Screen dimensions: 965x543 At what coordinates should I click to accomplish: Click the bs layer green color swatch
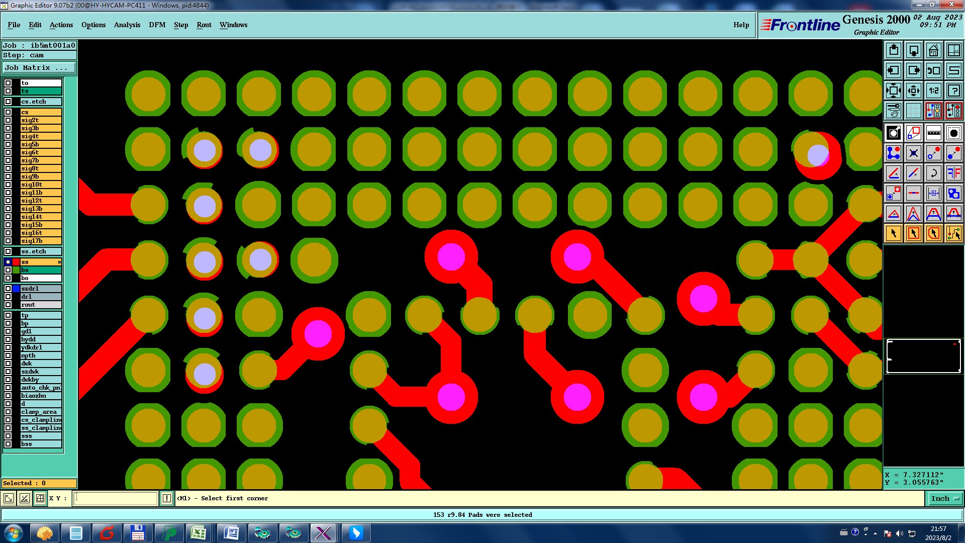(16, 270)
